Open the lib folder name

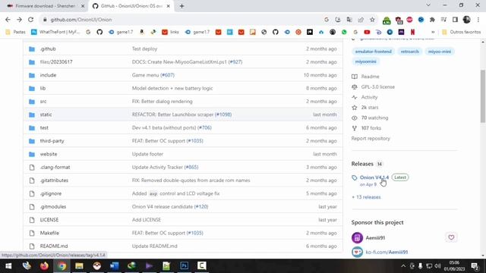pos(43,88)
